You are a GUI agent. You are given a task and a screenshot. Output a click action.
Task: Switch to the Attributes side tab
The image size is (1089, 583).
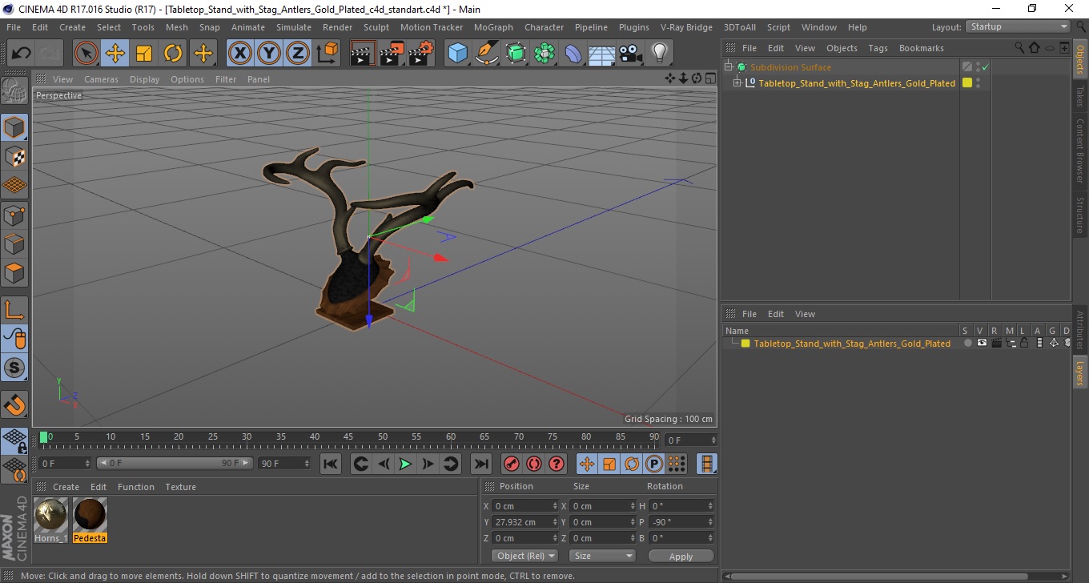pyautogui.click(x=1079, y=330)
